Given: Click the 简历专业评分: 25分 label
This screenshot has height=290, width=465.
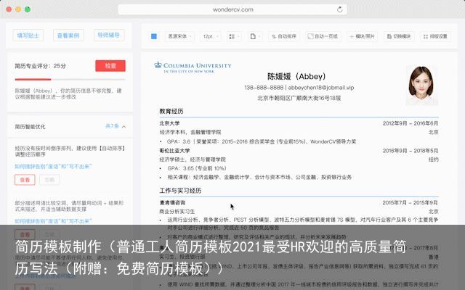Looking at the screenshot, I should point(41,66).
